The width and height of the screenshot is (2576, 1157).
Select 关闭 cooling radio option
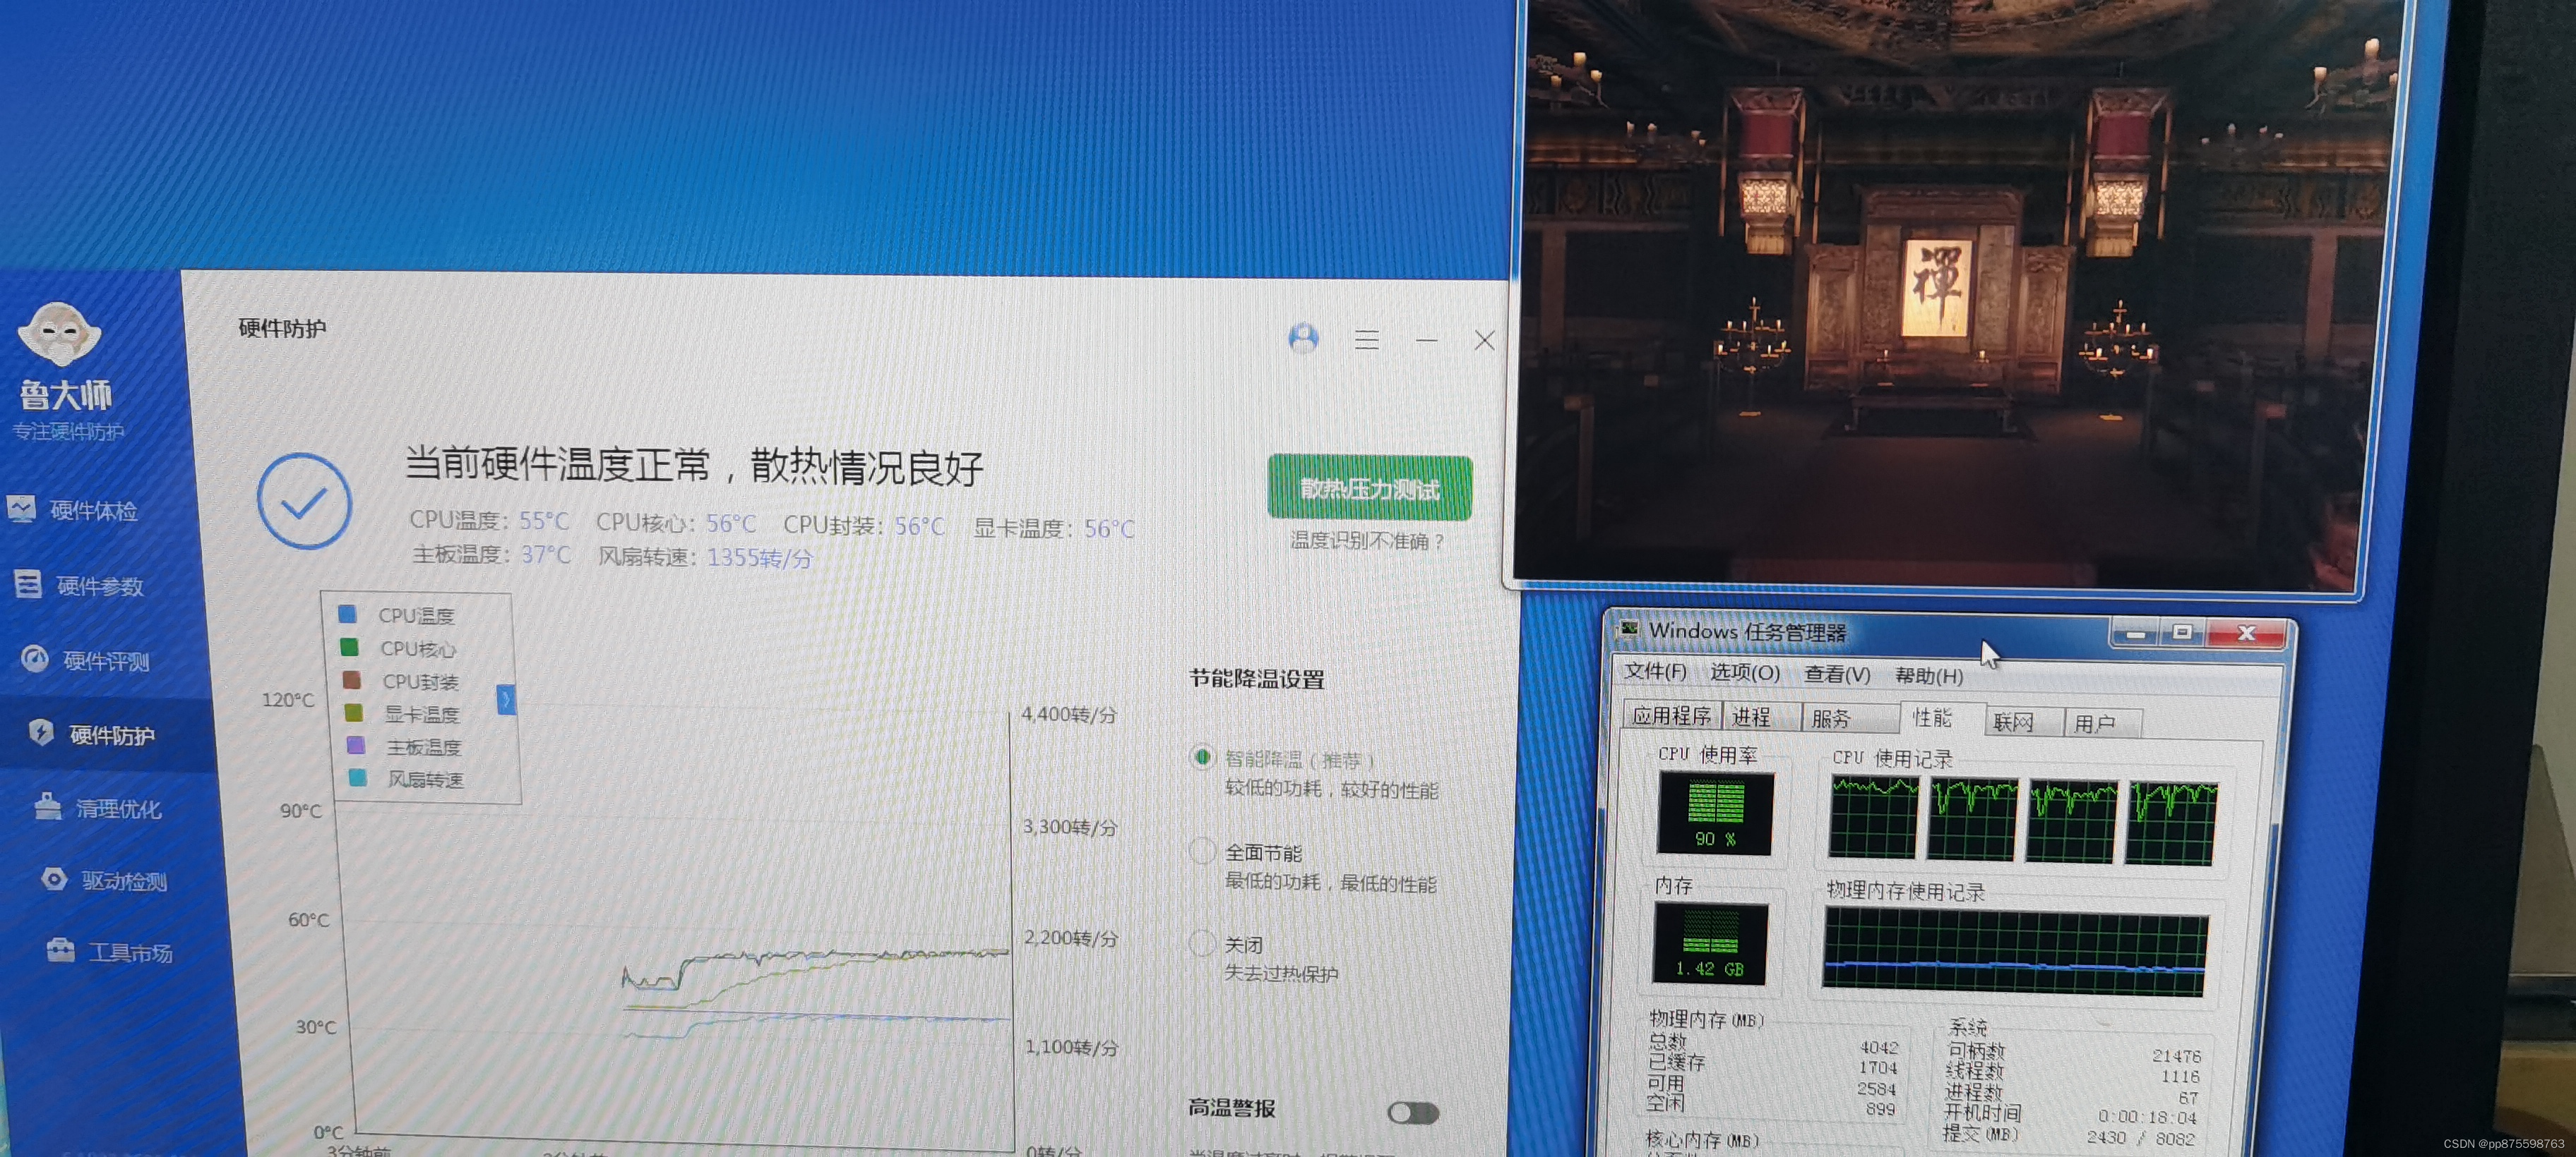tap(1202, 943)
